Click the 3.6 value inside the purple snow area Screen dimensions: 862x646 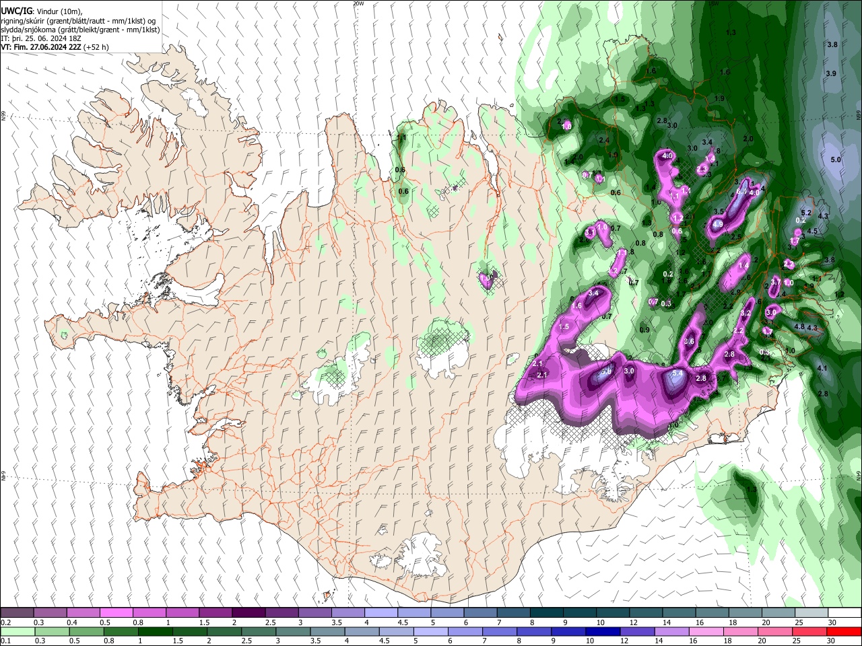[x=689, y=342]
